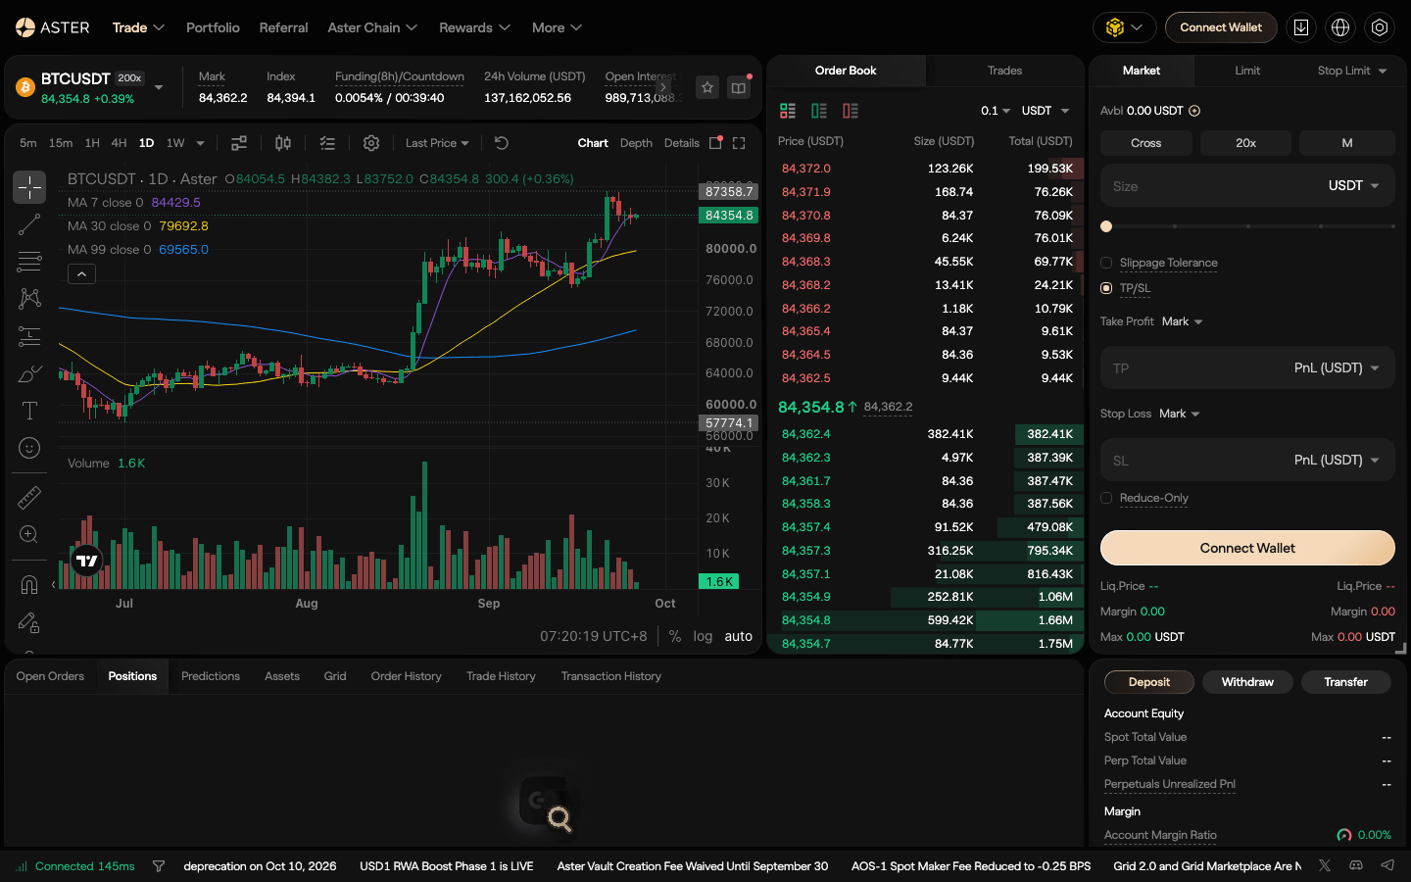Image resolution: width=1411 pixels, height=882 pixels.
Task: Open the BTCUSDT pair selector dropdown
Action: [x=159, y=88]
